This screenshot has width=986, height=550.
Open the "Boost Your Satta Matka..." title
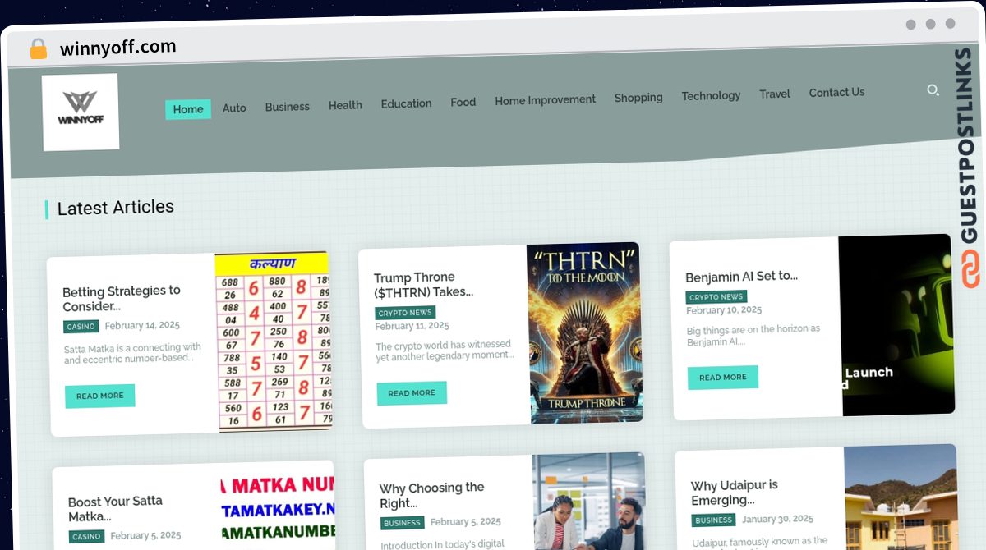click(115, 508)
